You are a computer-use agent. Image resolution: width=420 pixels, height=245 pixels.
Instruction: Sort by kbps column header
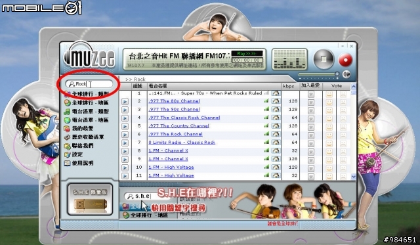coord(289,86)
